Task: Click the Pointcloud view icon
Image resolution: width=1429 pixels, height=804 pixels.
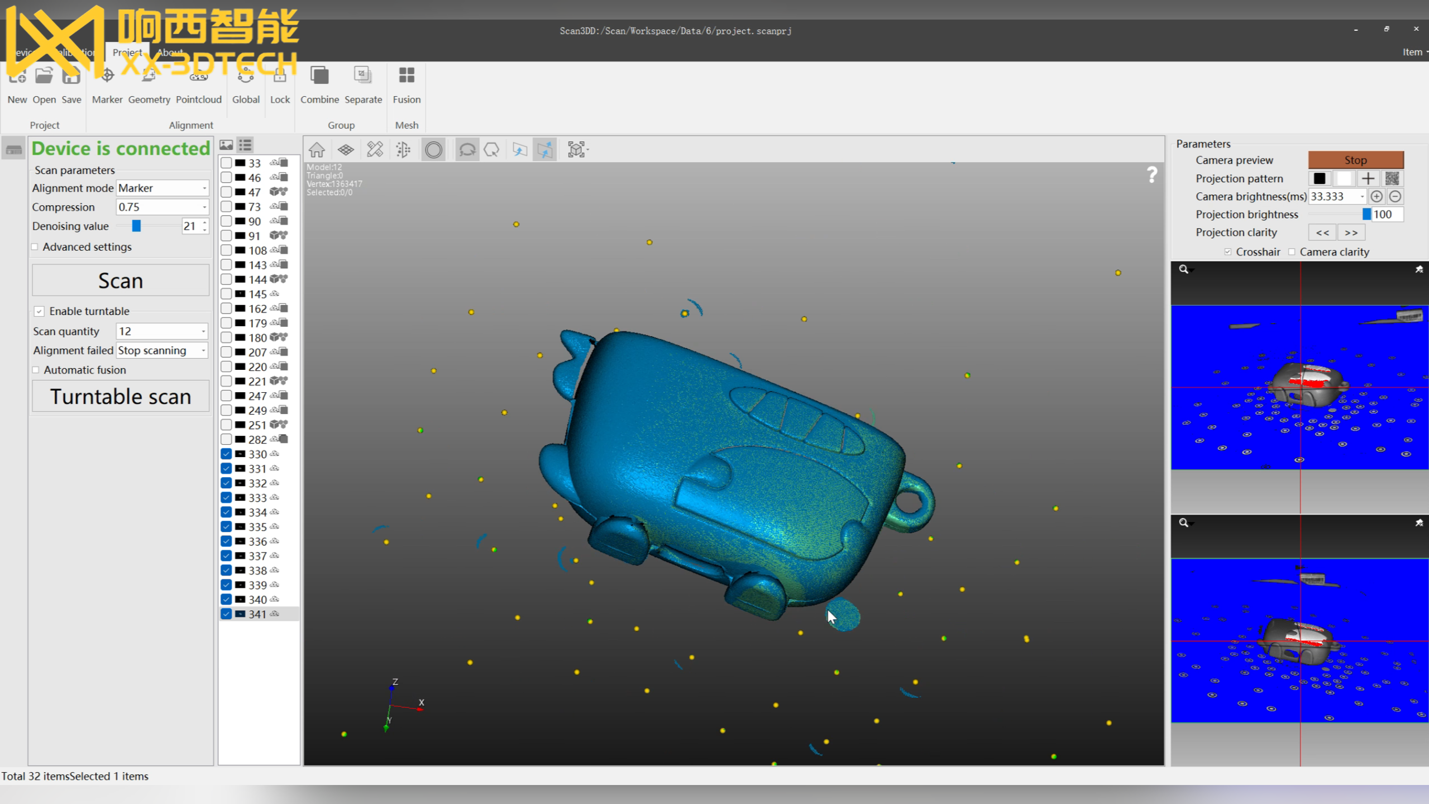Action: point(403,148)
